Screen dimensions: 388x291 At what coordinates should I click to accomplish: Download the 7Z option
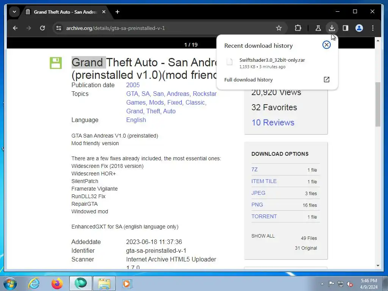254,169
